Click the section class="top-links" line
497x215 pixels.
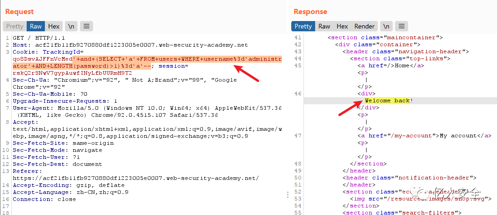(x=400, y=58)
